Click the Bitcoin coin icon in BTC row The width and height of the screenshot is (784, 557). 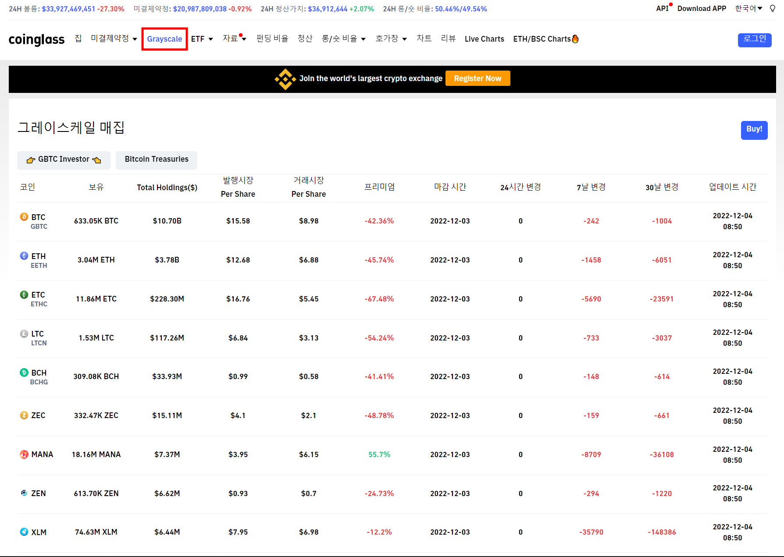pos(24,216)
